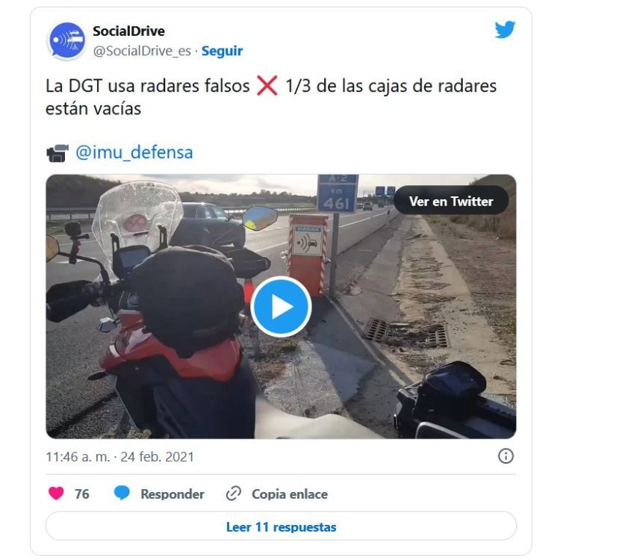
Task: Open the tweet info circle icon
Action: point(506,456)
